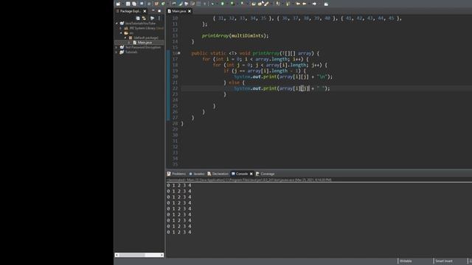Click the New file toolbar icon

pos(118,4)
